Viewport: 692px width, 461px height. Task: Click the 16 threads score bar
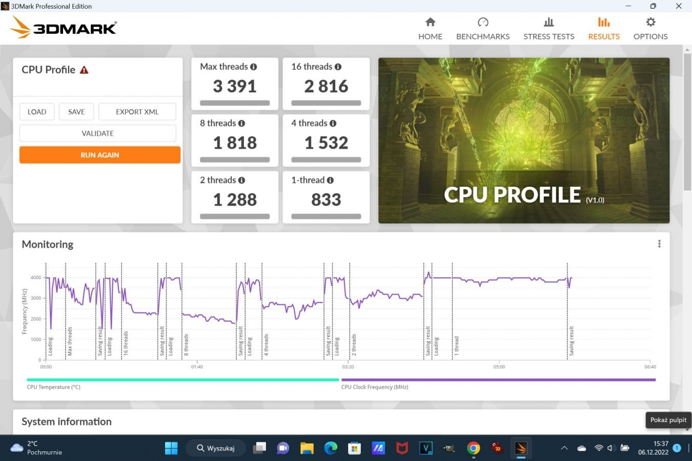(x=326, y=103)
